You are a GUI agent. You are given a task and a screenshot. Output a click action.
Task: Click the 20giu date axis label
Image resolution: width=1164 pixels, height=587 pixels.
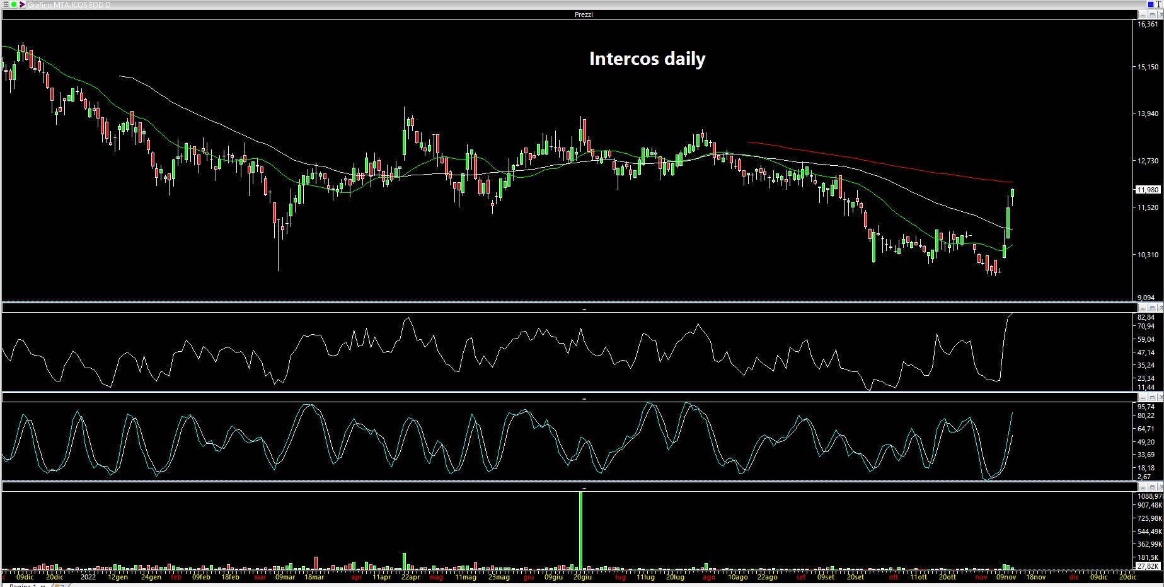pyautogui.click(x=582, y=577)
